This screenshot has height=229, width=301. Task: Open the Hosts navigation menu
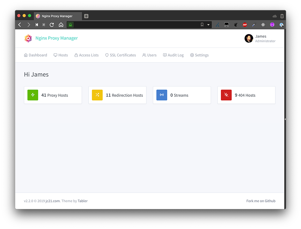click(x=61, y=55)
